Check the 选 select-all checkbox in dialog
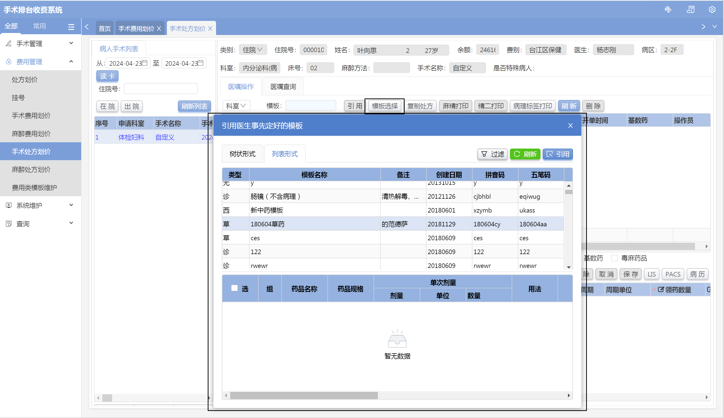724x418 pixels. click(234, 288)
